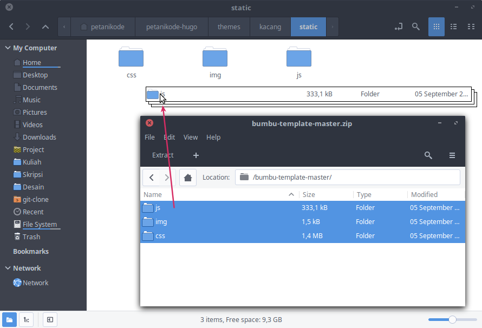Screen dimensions: 482x328
Task: Open the archive manager hamburger menu
Action: 452,155
